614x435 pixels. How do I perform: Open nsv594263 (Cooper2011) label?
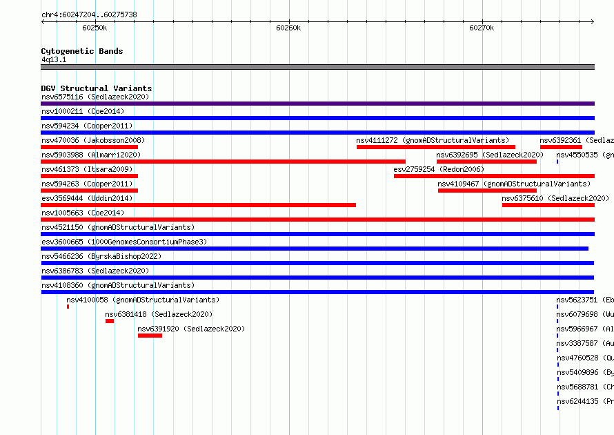(x=87, y=184)
